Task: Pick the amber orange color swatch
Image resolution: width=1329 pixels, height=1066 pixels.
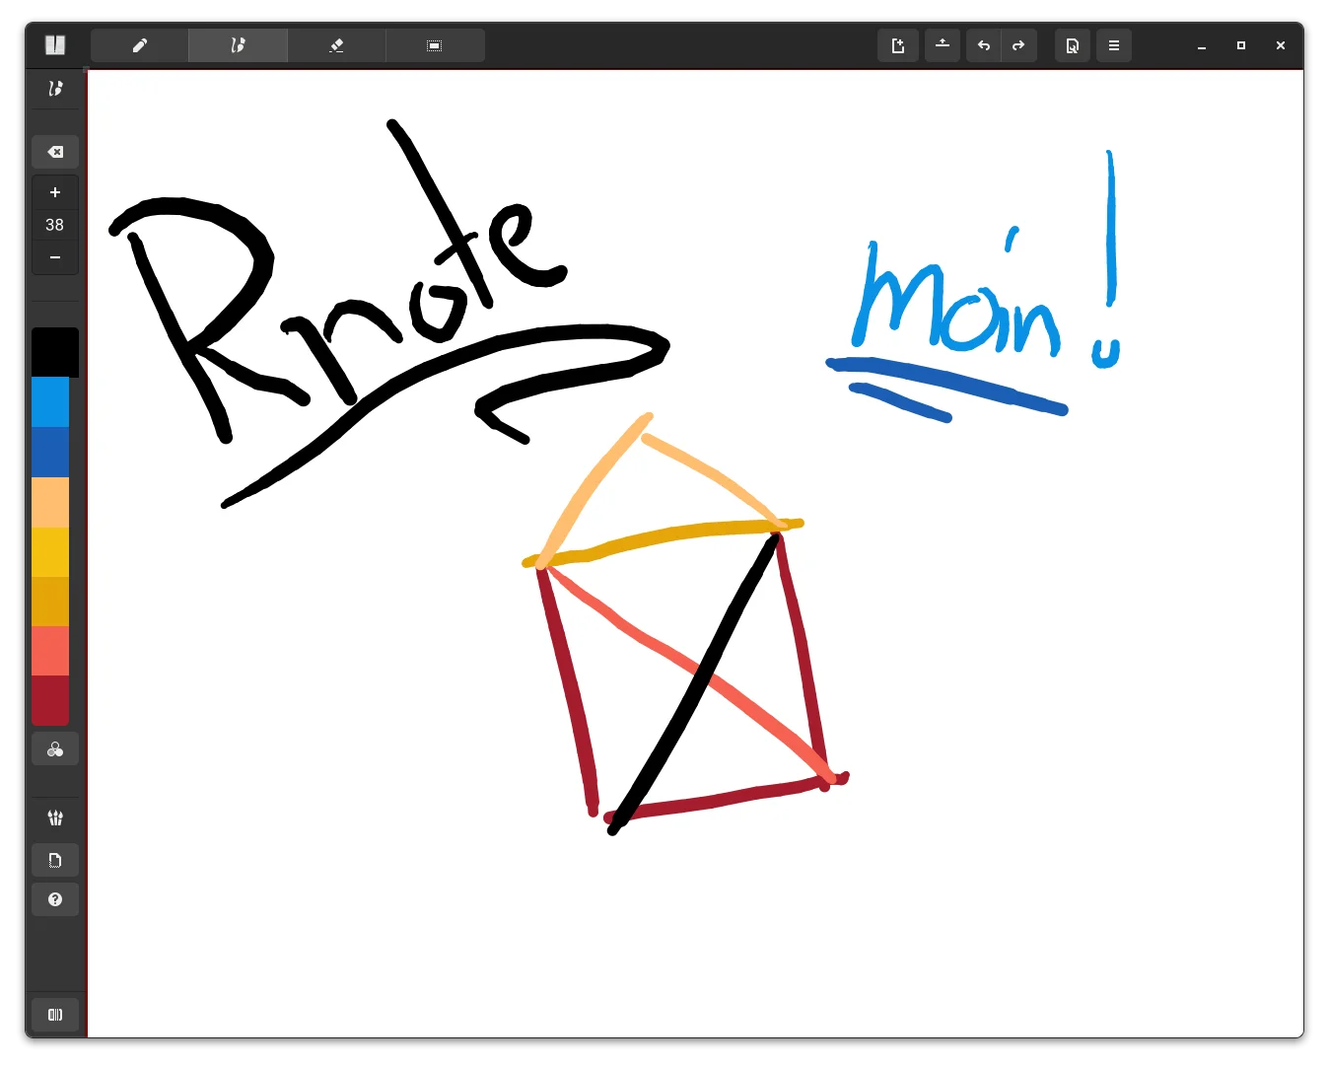Action: click(50, 602)
